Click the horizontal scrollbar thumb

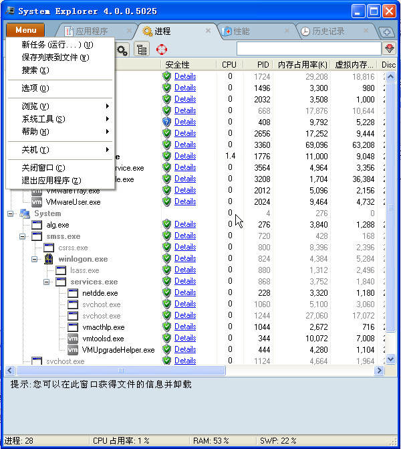point(121,370)
